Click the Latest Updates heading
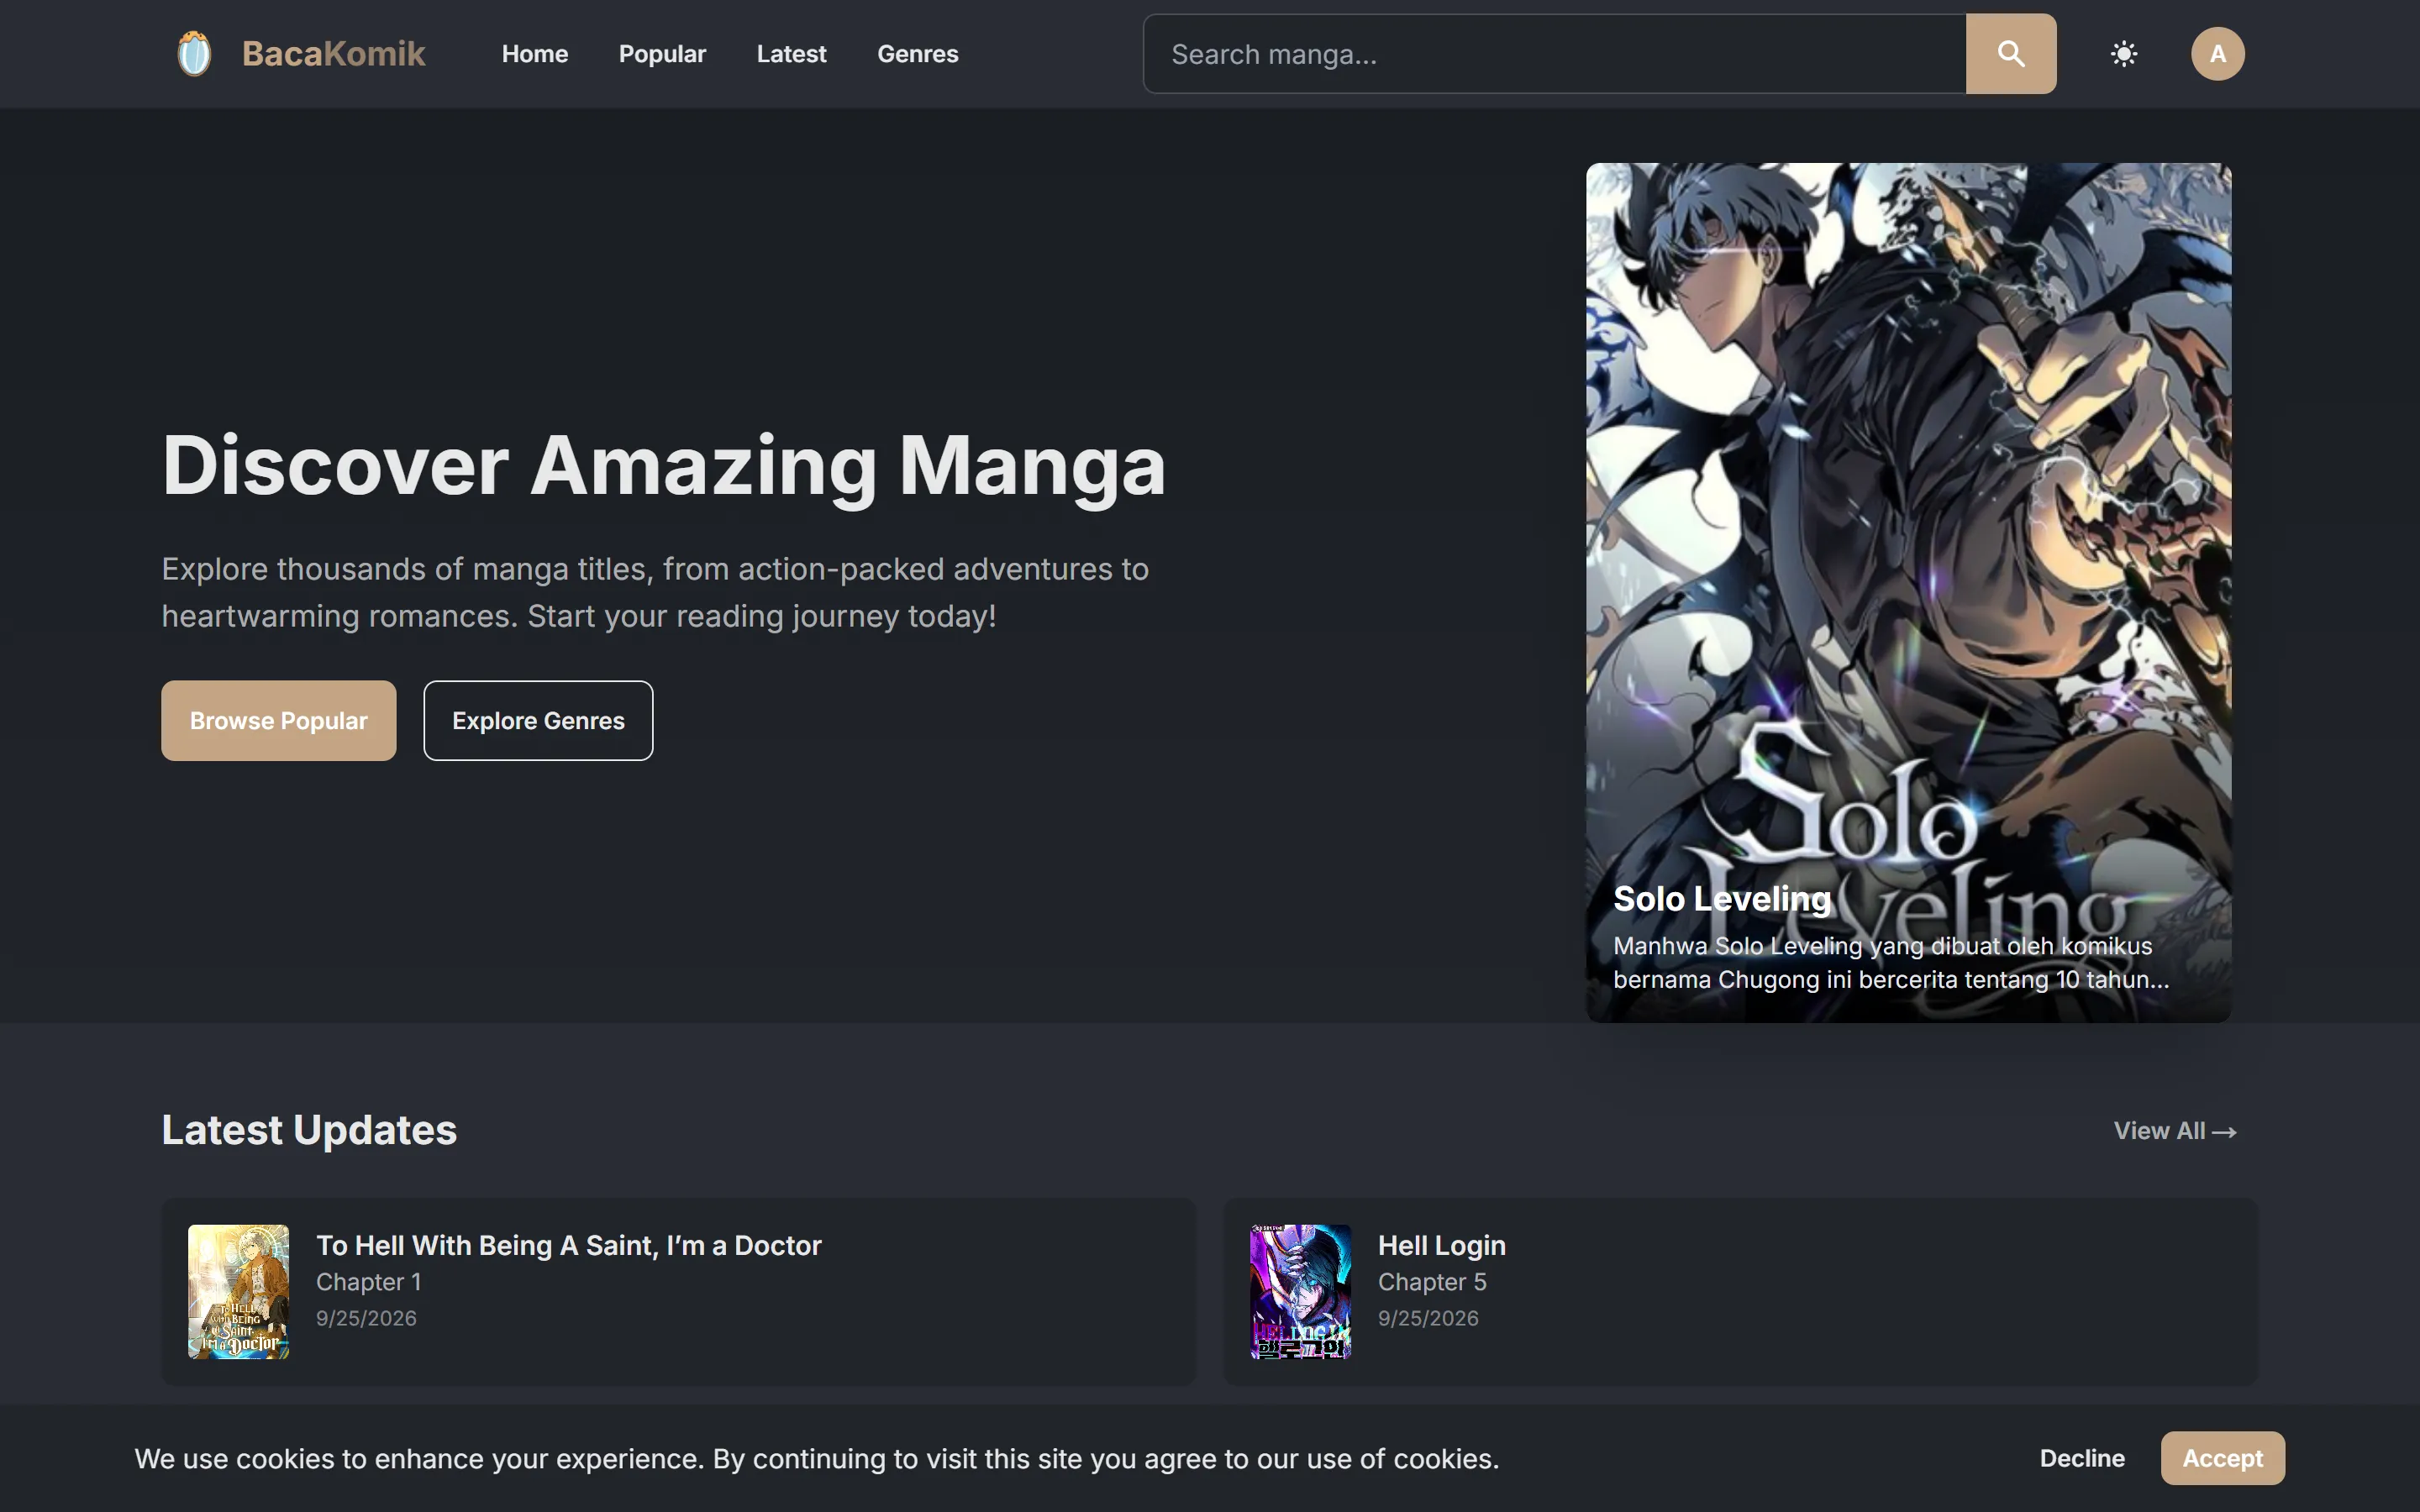 [309, 1130]
